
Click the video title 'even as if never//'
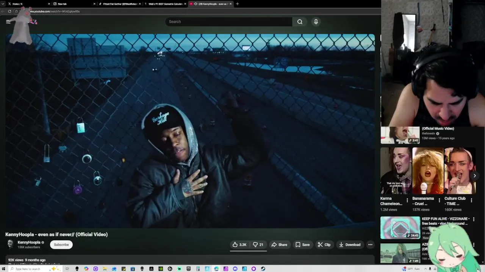(x=56, y=234)
